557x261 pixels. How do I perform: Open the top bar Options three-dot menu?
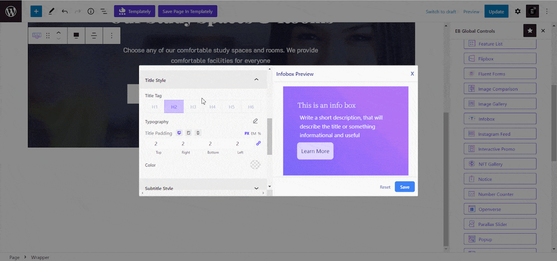[547, 11]
